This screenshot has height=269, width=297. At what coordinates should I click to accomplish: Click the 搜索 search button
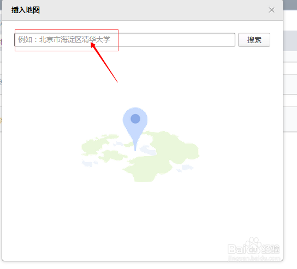click(x=254, y=40)
